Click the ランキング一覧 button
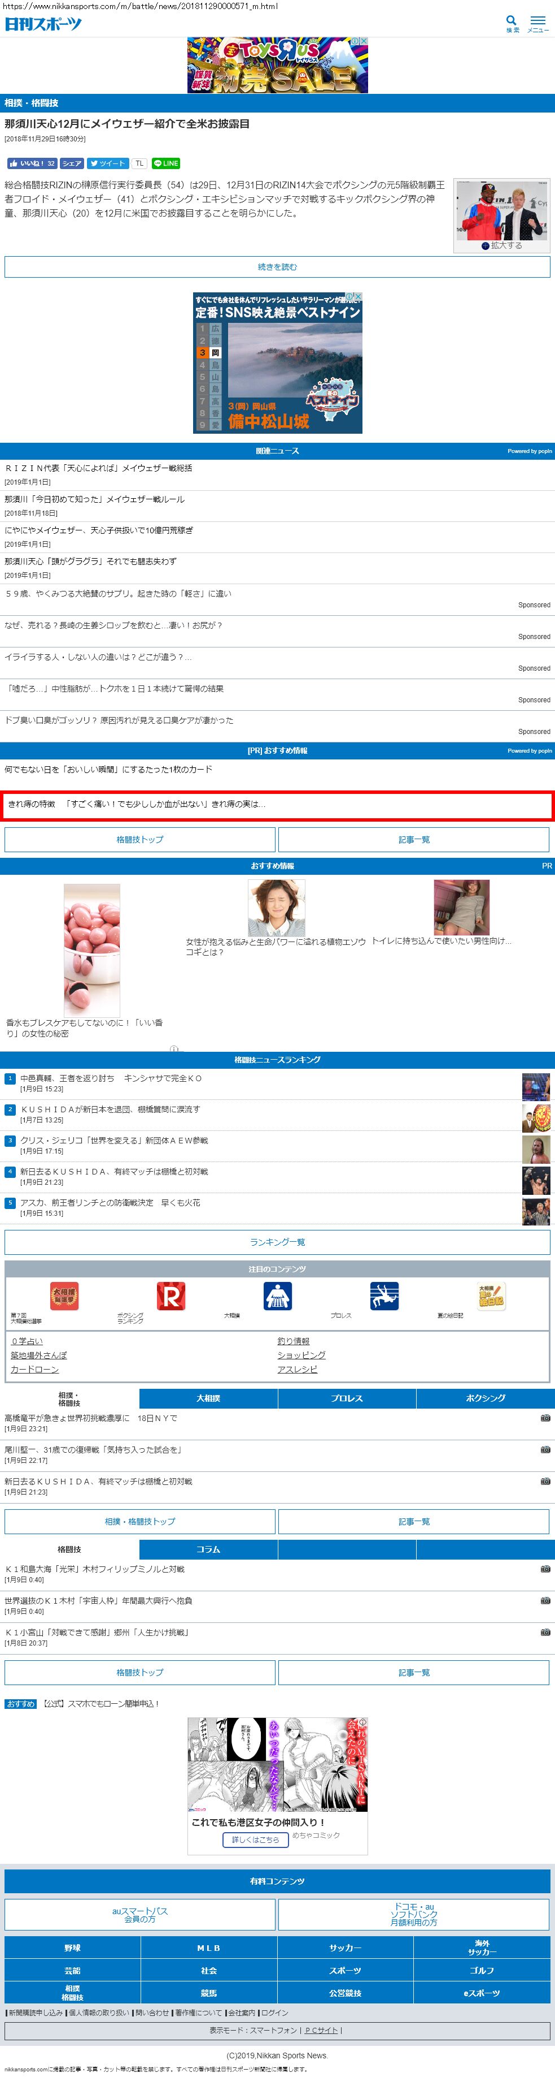The image size is (555, 2077). pyautogui.click(x=277, y=1242)
